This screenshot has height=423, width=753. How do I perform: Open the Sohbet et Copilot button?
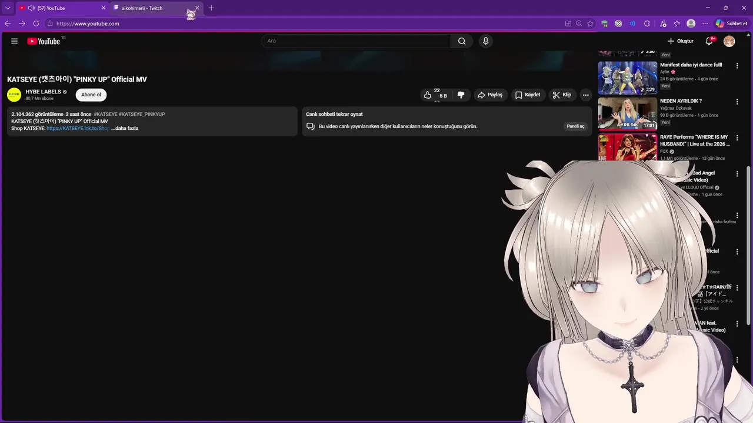pyautogui.click(x=731, y=23)
